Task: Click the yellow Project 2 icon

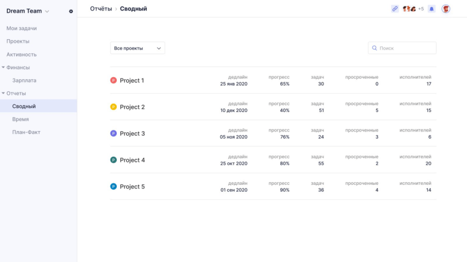Action: 113,107
